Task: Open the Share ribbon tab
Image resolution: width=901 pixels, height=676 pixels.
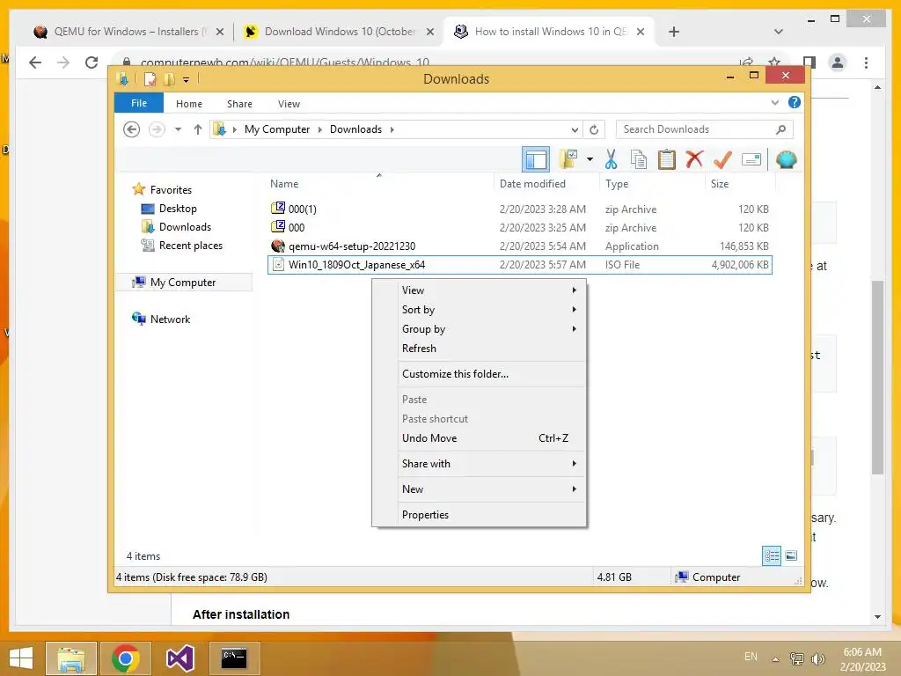Action: coord(239,104)
